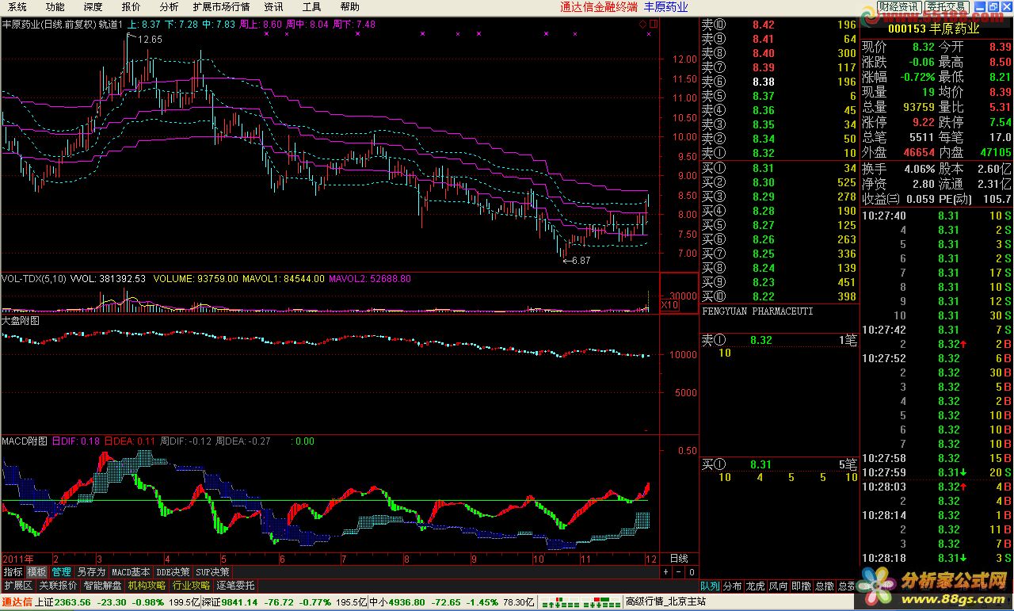The image size is (1014, 611).
Task: Click 高级行情_北京主站 server status
Action: [x=665, y=602]
